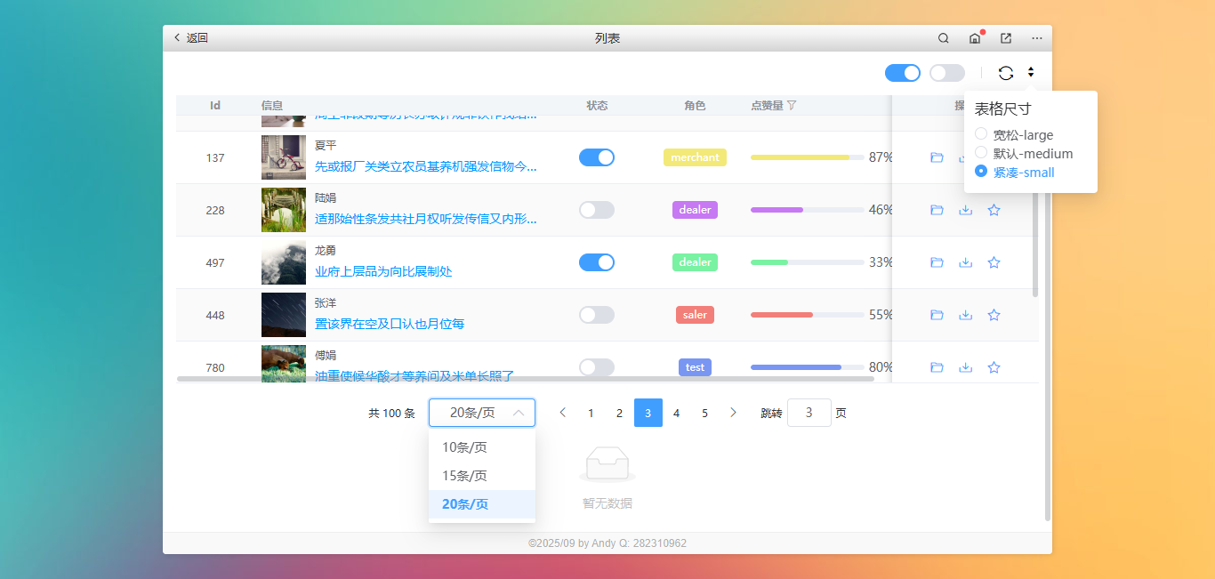Mark row 448 as favorite with star icon
Image resolution: width=1215 pixels, height=579 pixels.
[x=994, y=315]
